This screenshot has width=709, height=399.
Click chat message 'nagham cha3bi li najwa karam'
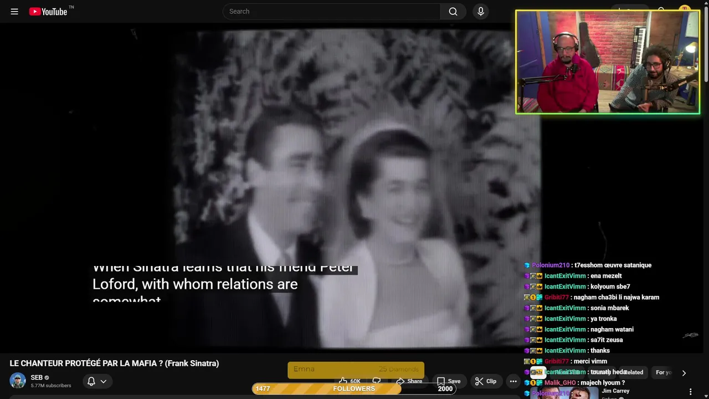coord(616,298)
